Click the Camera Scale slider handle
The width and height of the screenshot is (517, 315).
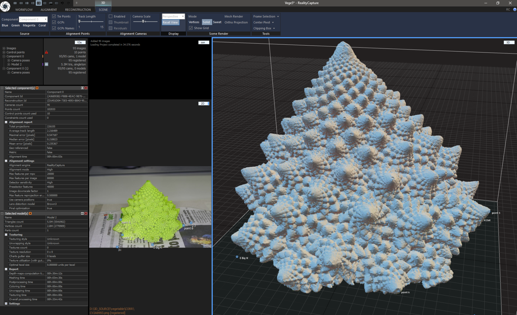[x=143, y=21]
